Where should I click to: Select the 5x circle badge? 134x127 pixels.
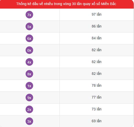pos(29,26)
